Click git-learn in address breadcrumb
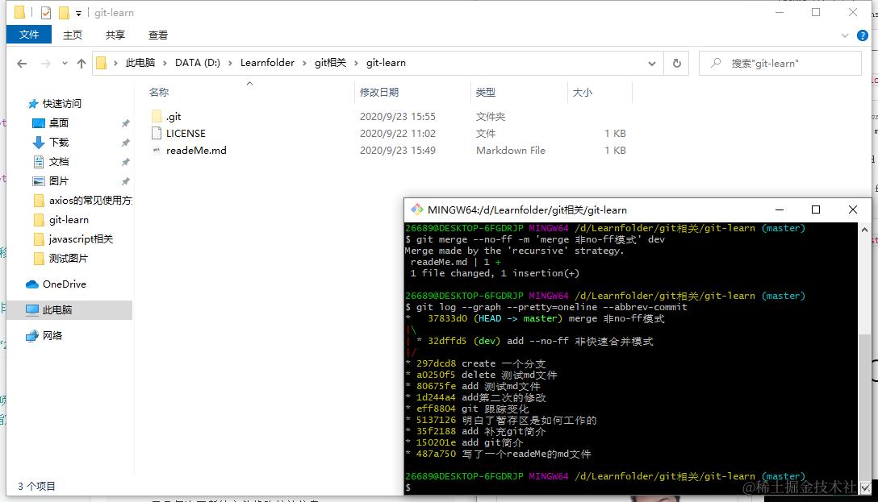The height and width of the screenshot is (502, 878). 386,63
